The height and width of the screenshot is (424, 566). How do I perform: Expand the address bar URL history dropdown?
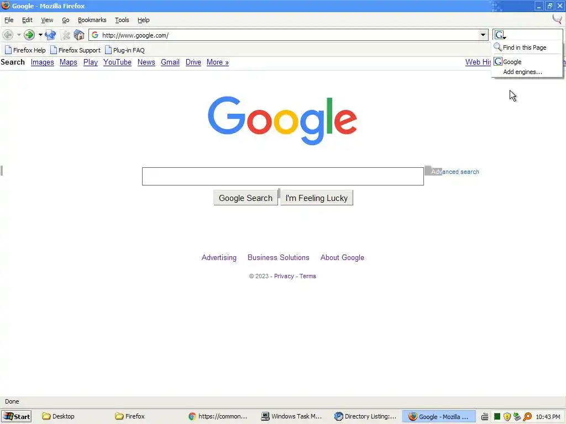(483, 35)
